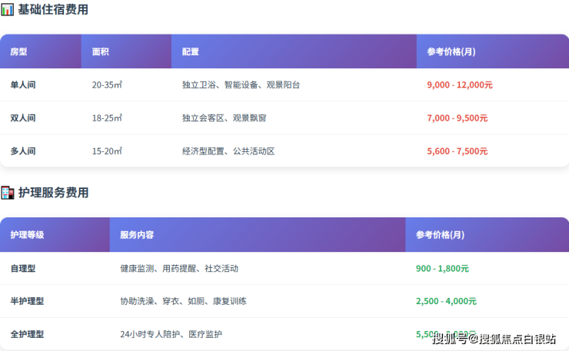Select the 配置 column header
This screenshot has height=351, width=569.
pyautogui.click(x=191, y=51)
